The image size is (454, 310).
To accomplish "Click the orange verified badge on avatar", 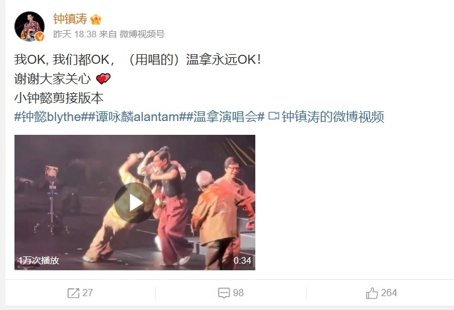I will (x=40, y=37).
